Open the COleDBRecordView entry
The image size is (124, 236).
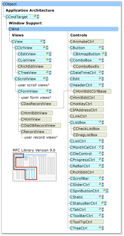pyautogui.click(x=41, y=125)
